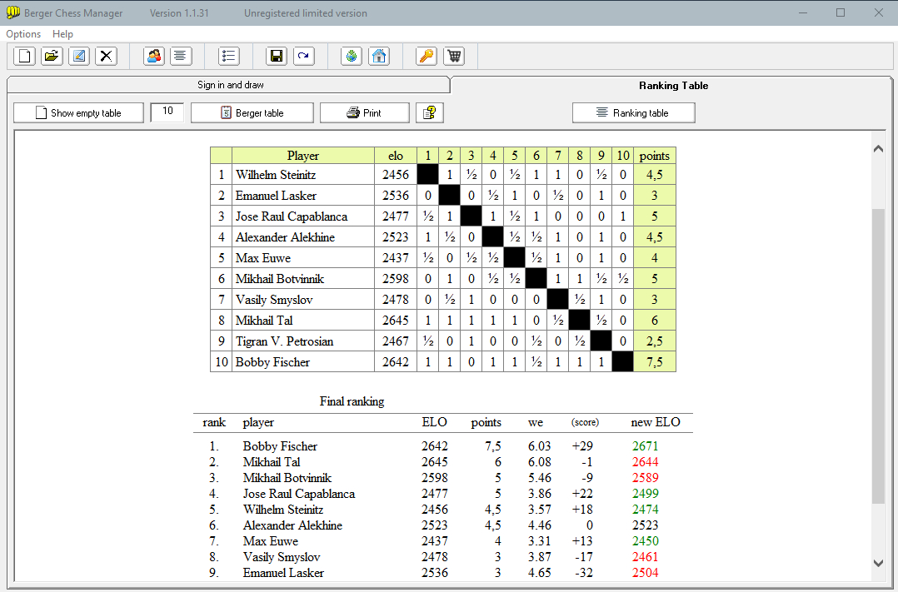
Task: Click the bulleted list toolbar icon
Action: coord(229,56)
